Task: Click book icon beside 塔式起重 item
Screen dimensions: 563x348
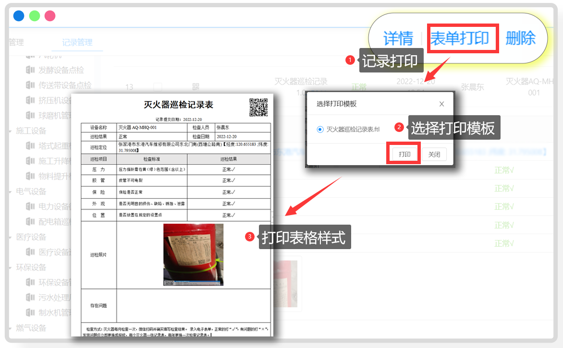Action: pyautogui.click(x=30, y=145)
